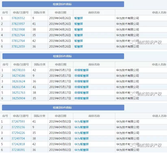Screen dimensions: 167x154
Task: Open registration number 38251763
Action: 18,93
